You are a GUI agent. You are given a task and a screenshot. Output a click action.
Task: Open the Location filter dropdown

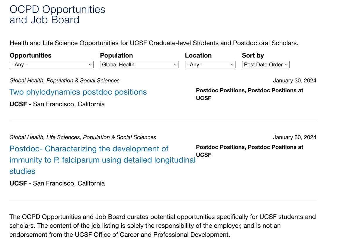click(210, 65)
